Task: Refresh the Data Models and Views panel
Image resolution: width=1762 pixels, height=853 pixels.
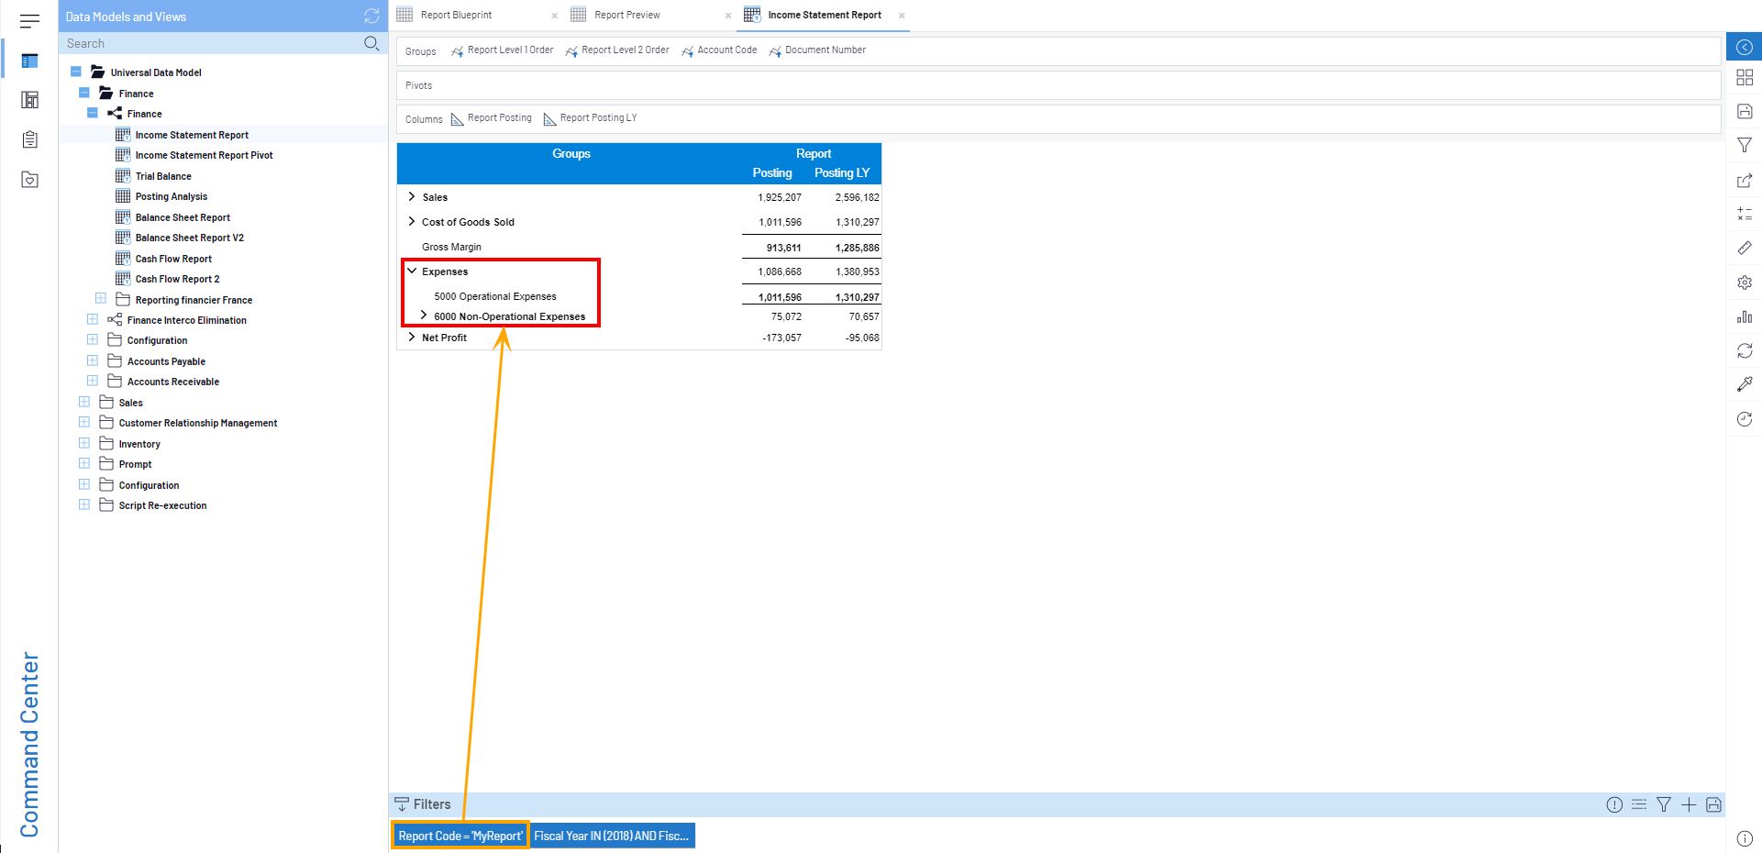Action: click(x=371, y=17)
